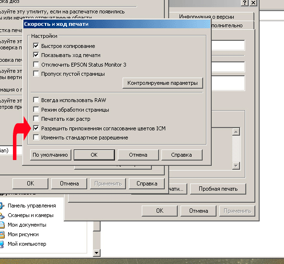
Task: Enable Отключить EPSON Status Monitor 3
Action: click(36, 65)
